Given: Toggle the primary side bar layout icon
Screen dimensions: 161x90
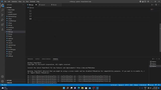Looking at the screenshot, I should [141, 1].
